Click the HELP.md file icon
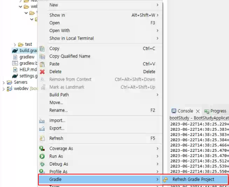229x187 pixels. 15,70
